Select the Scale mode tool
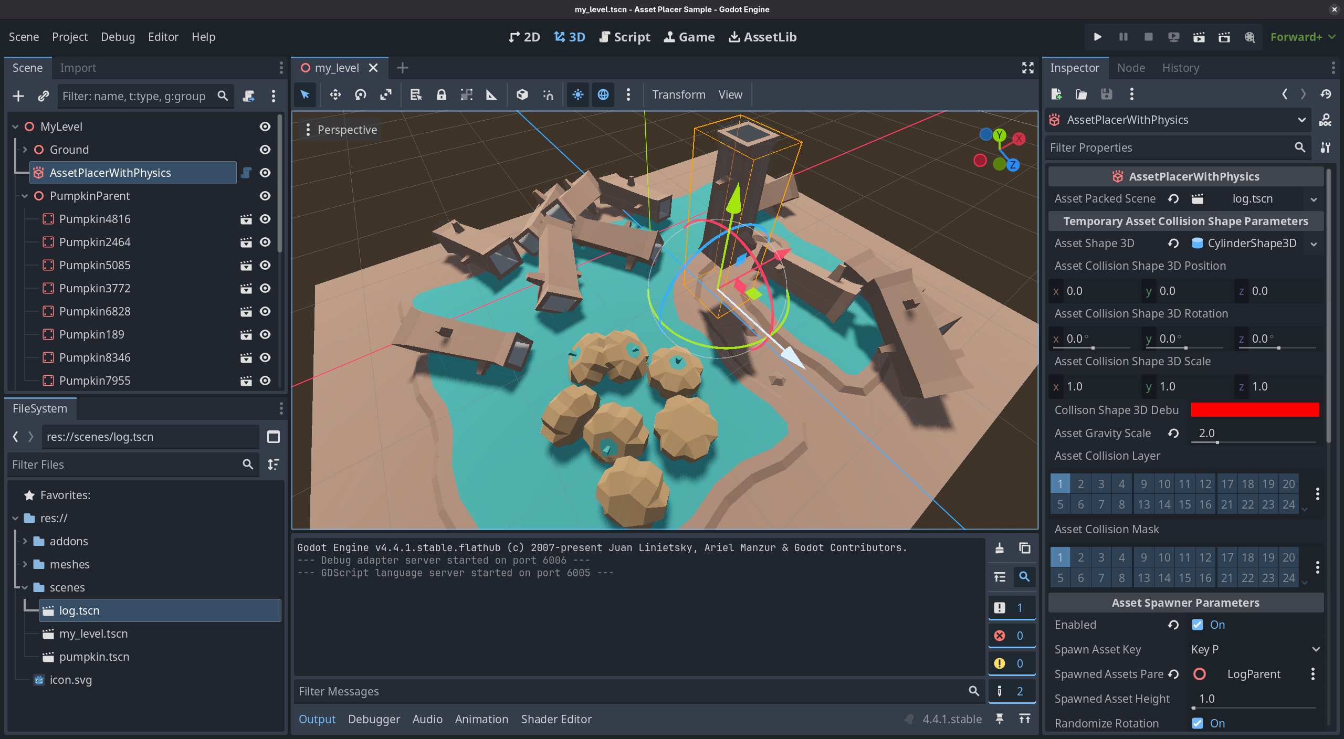The image size is (1344, 739). point(386,94)
